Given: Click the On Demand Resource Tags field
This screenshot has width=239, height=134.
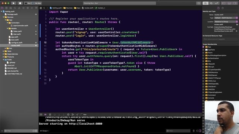Looking at the screenshot, I should tap(220, 39).
